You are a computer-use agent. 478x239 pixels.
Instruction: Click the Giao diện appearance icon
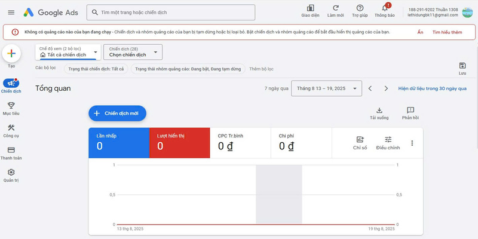click(x=310, y=8)
